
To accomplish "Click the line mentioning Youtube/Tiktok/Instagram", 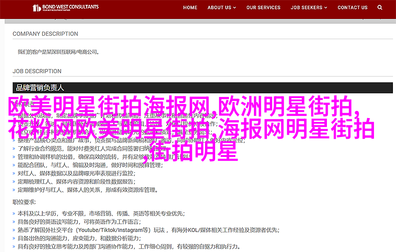I will coord(149,230).
